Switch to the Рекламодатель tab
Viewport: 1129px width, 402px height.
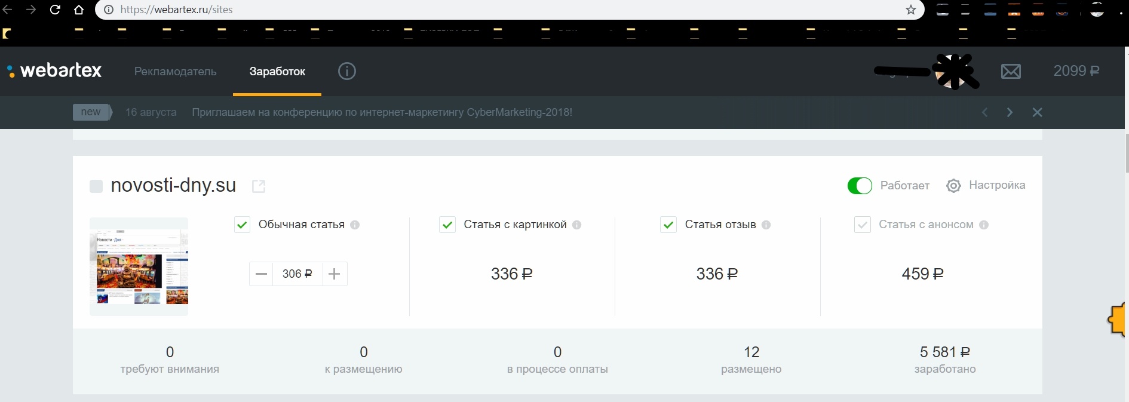tap(175, 72)
